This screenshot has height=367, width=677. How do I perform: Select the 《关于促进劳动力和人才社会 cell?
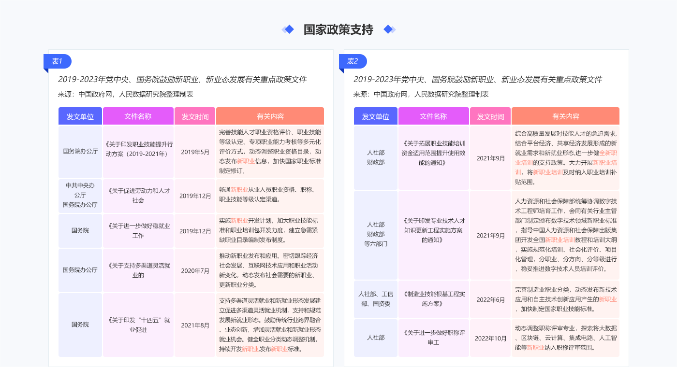tap(138, 196)
